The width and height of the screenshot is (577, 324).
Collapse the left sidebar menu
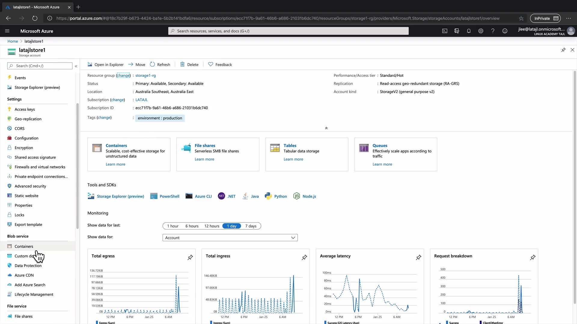[76, 66]
